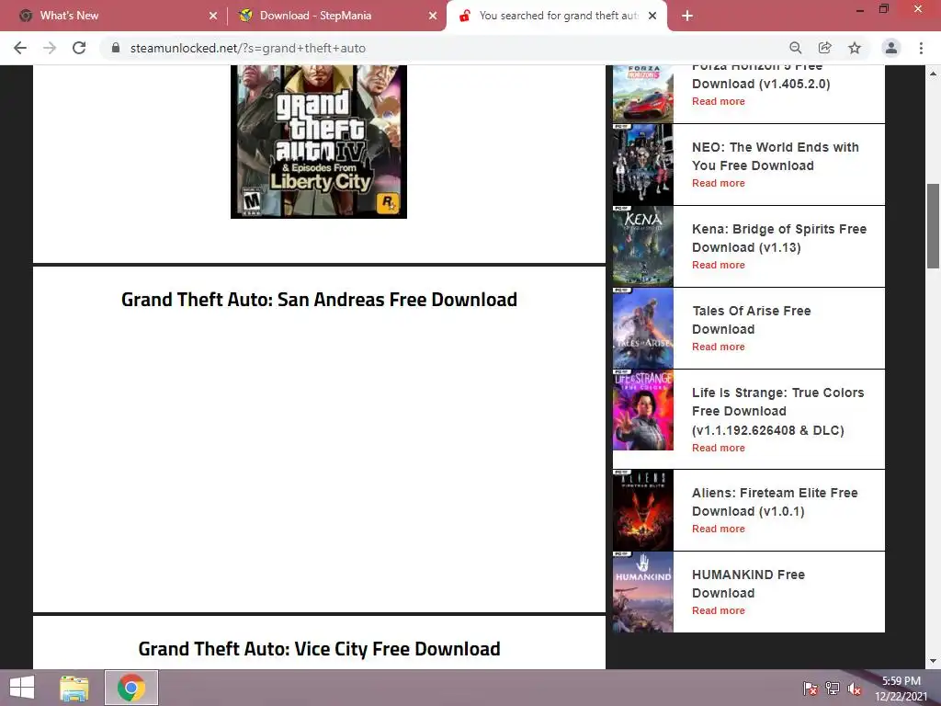The height and width of the screenshot is (706, 941).
Task: Click Read more under NEO: The World Ends
Action: 719,183
